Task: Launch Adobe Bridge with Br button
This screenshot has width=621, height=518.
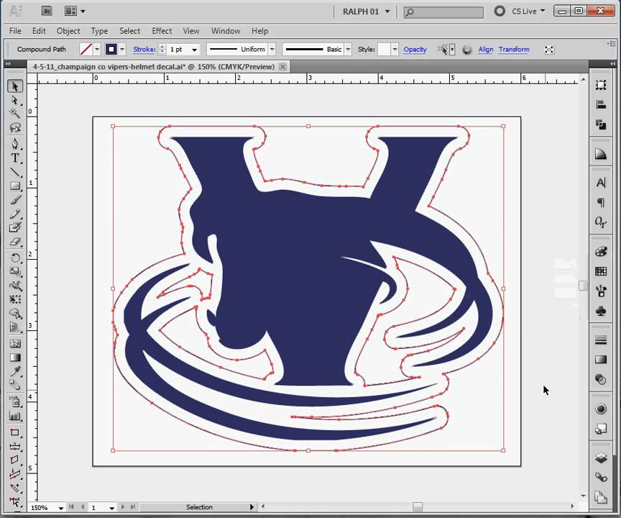Action: coord(47,11)
